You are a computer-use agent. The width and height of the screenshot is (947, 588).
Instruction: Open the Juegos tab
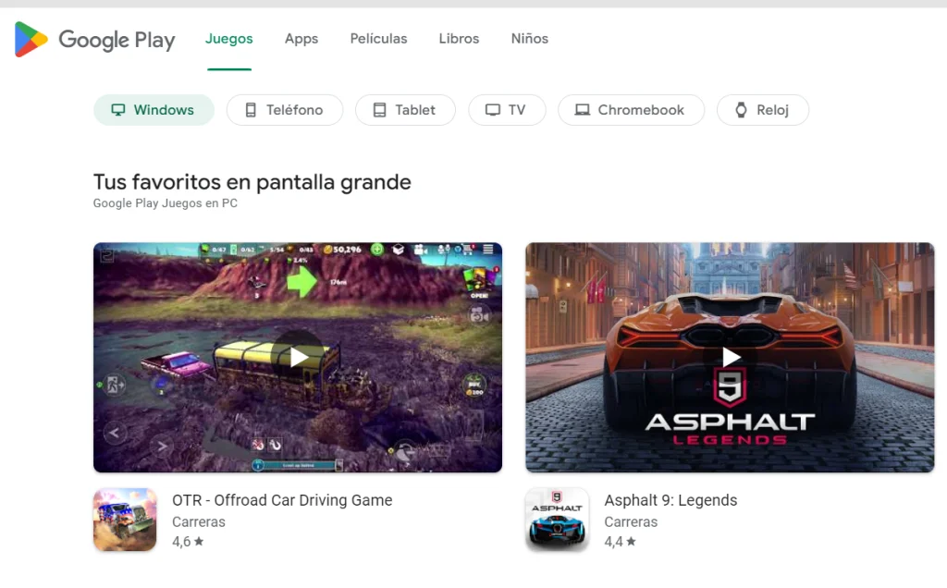pyautogui.click(x=229, y=39)
